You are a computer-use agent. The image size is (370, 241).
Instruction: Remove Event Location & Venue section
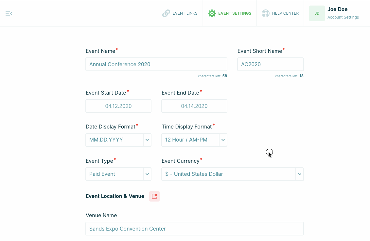(154, 196)
